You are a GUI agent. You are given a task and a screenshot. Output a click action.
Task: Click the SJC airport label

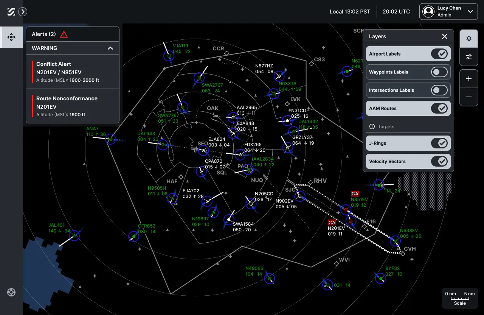point(291,190)
